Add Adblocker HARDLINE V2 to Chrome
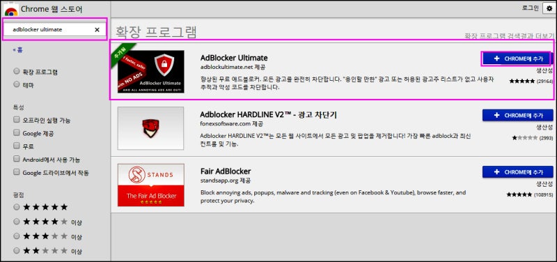The image size is (557, 262). [x=517, y=115]
